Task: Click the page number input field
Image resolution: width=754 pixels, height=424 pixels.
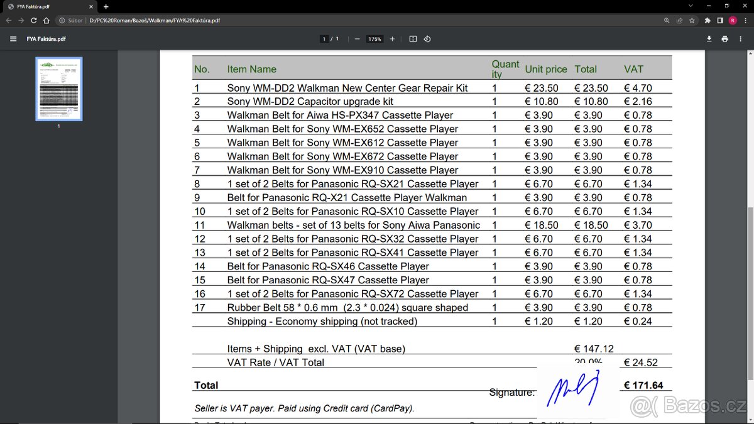Action: click(324, 39)
